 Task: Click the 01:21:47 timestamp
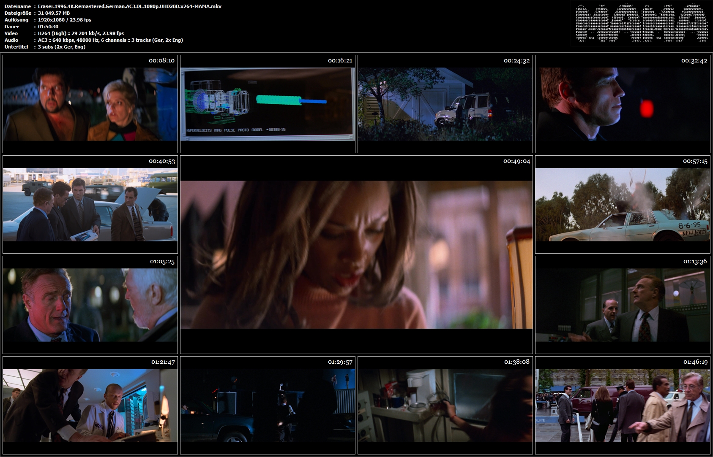163,362
